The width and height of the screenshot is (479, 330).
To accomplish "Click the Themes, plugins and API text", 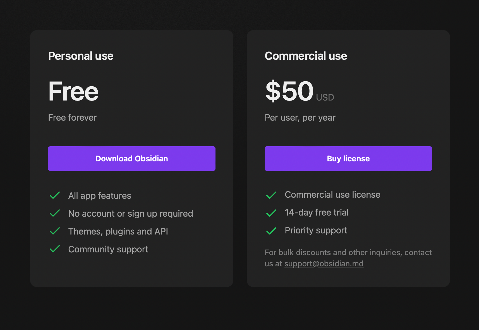I will [118, 231].
